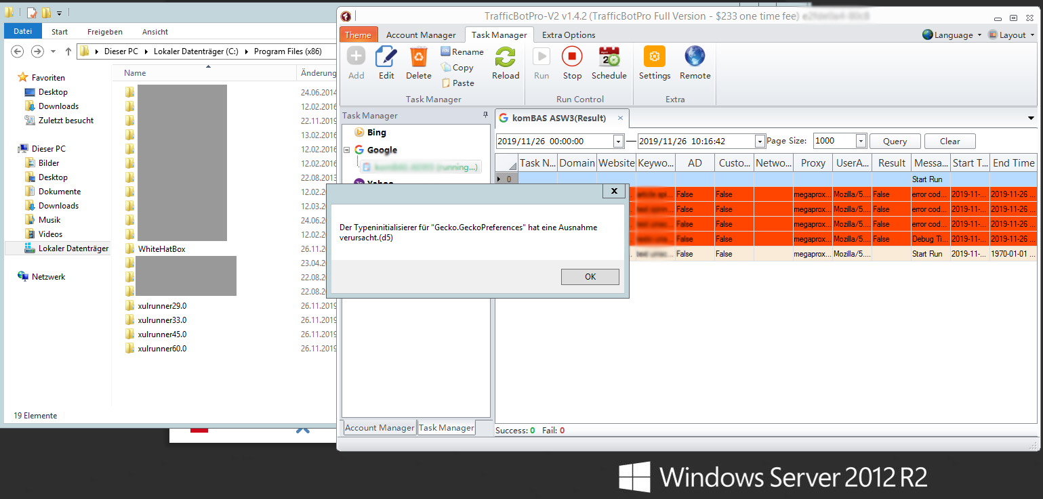Image resolution: width=1043 pixels, height=499 pixels.
Task: Open the Language dropdown menu
Action: point(952,35)
